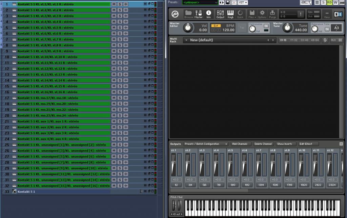Click the instrument keyboard icon on track 28
Image resolution: width=347 pixels, height=218 pixels.
[14, 162]
